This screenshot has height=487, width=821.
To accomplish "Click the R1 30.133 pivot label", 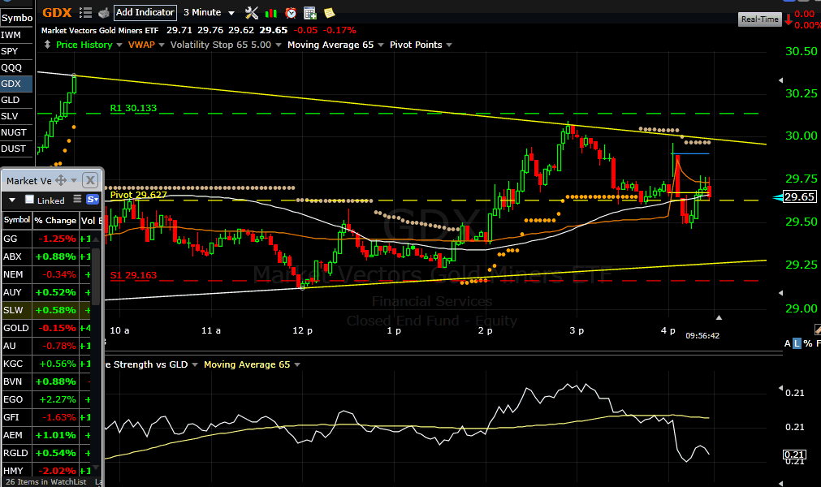I will (x=133, y=108).
